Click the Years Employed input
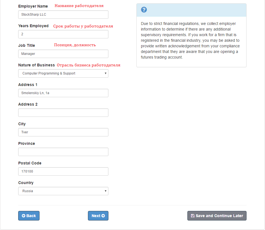 [x=63, y=34]
